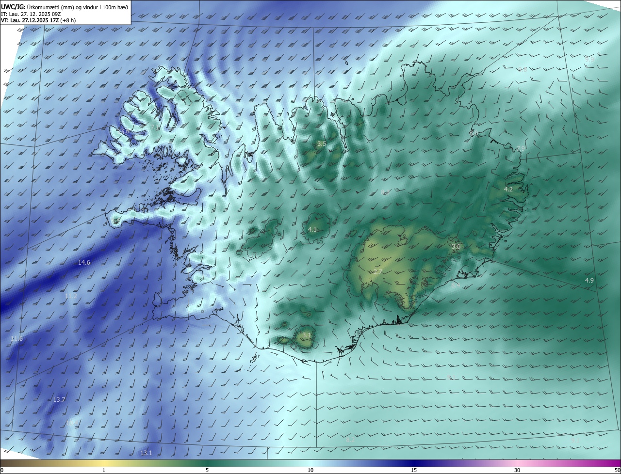Click the colorbar tick label 15

[414, 470]
